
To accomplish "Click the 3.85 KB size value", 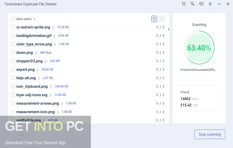I will [x=54, y=61].
